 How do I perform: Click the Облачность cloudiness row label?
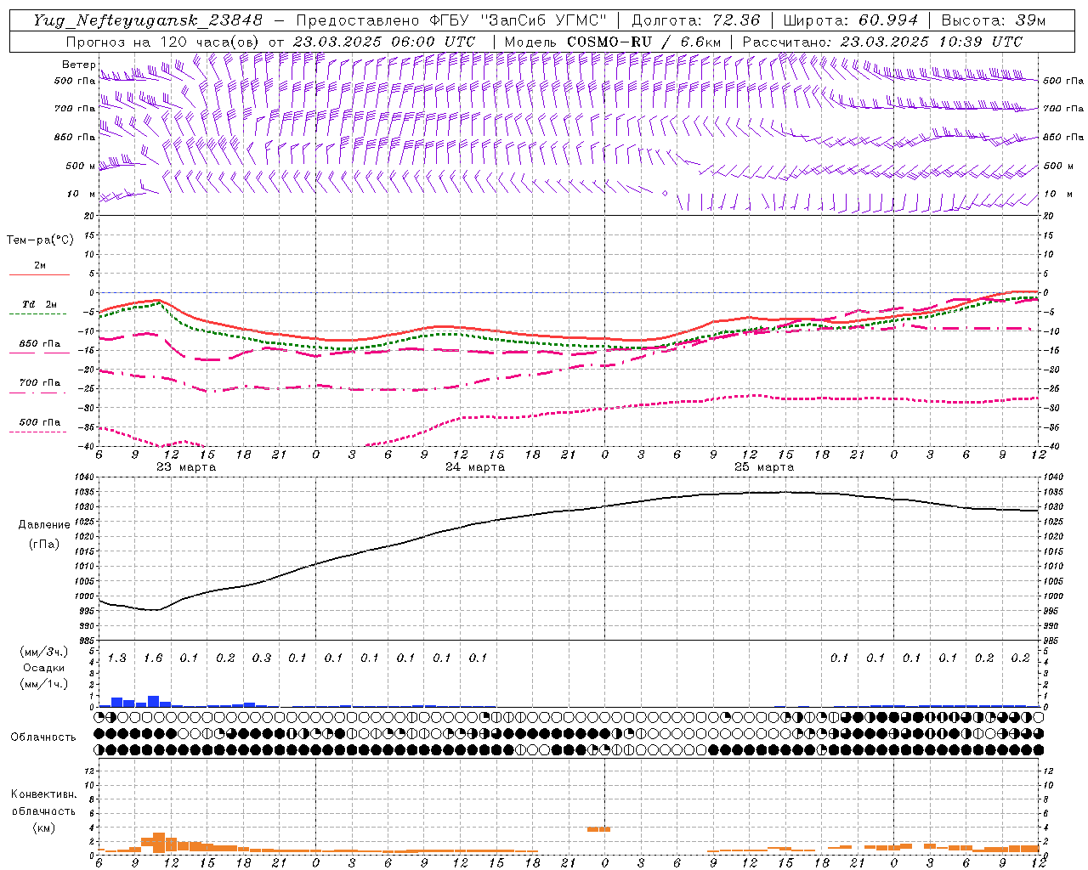click(x=43, y=737)
